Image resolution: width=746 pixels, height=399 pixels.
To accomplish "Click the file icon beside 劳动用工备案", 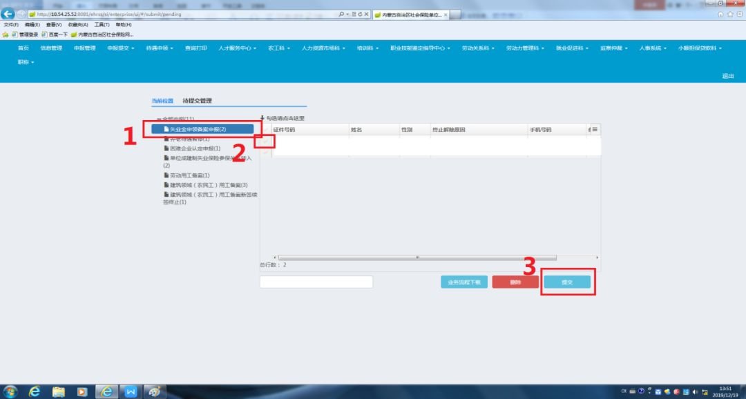I will click(x=166, y=175).
